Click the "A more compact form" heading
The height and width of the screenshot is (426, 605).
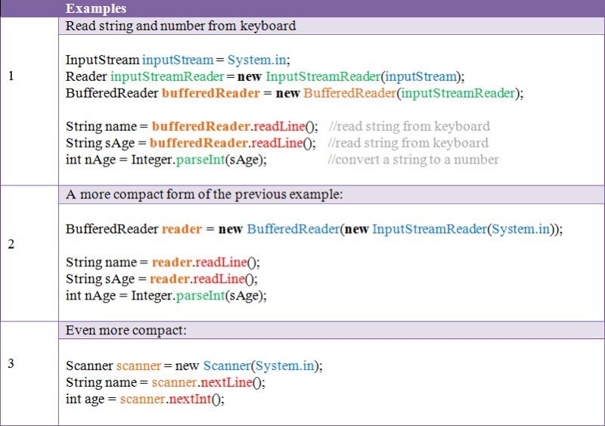pos(204,194)
